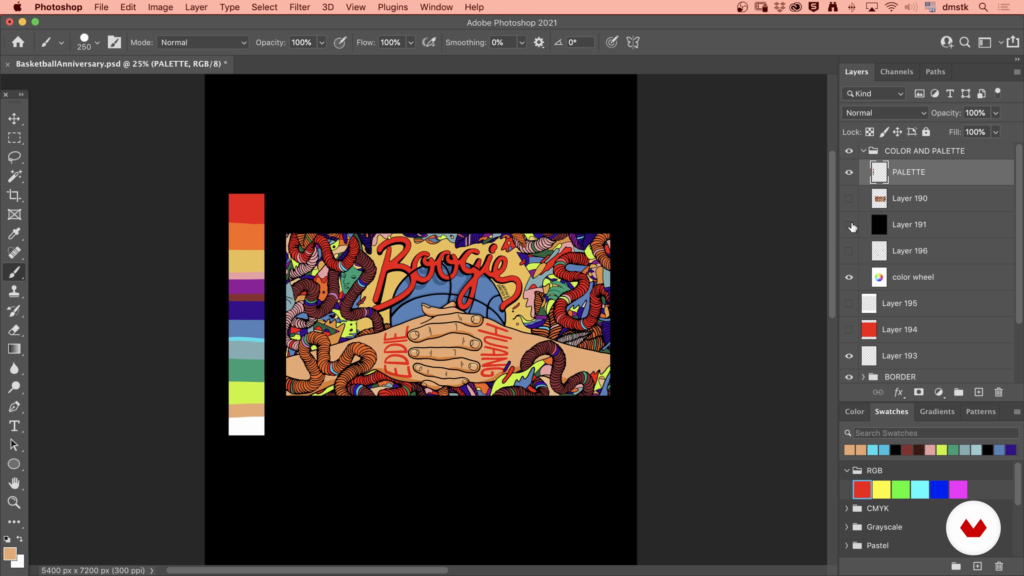Open the Window menu
Viewport: 1024px width, 576px height.
(x=436, y=7)
